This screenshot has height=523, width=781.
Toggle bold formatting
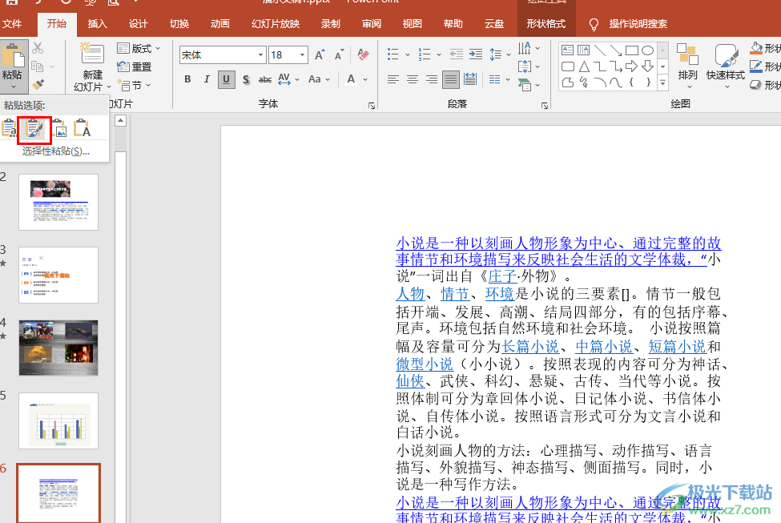pyautogui.click(x=187, y=79)
